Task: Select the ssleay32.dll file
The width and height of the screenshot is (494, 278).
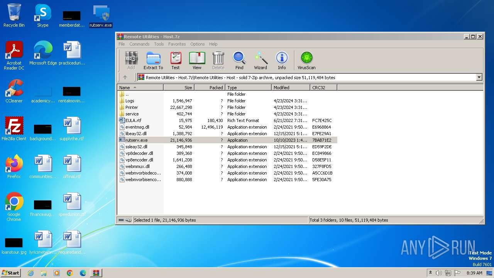Action: coord(227,147)
